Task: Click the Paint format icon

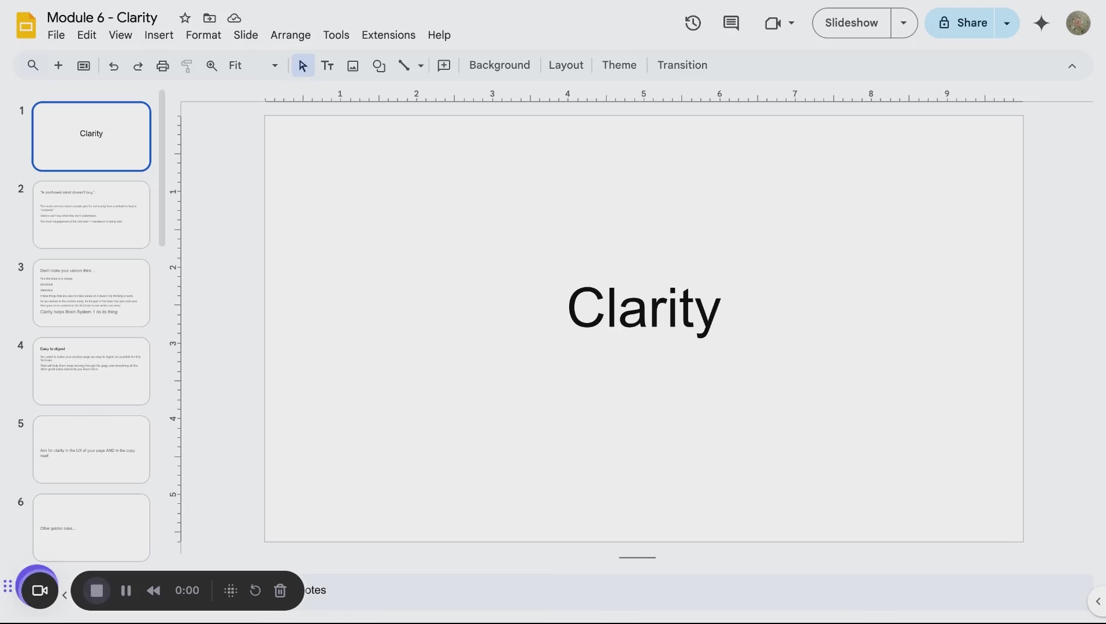Action: point(187,65)
